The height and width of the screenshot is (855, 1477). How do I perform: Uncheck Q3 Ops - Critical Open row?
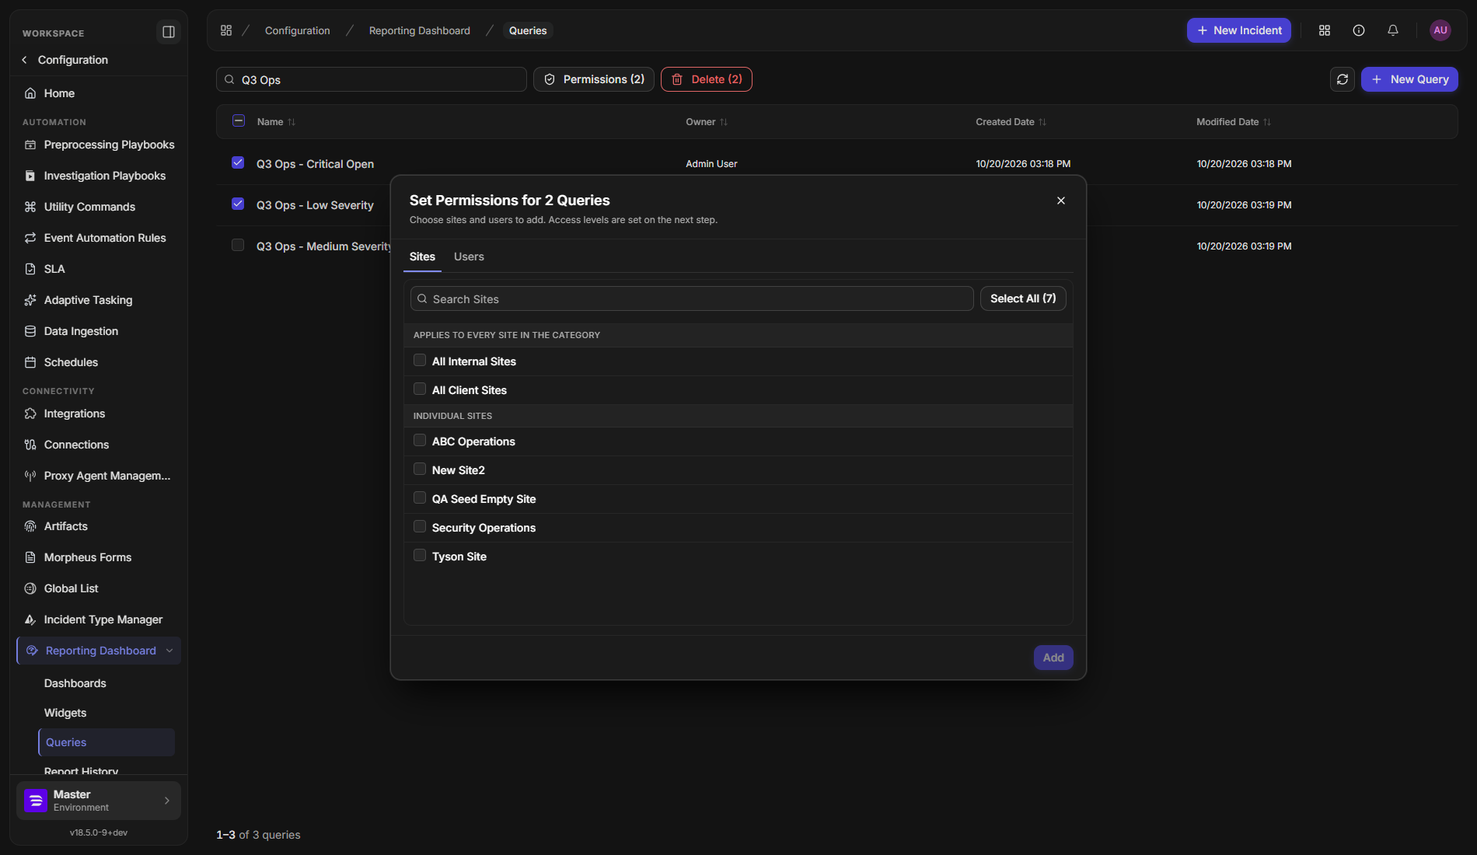[238, 163]
